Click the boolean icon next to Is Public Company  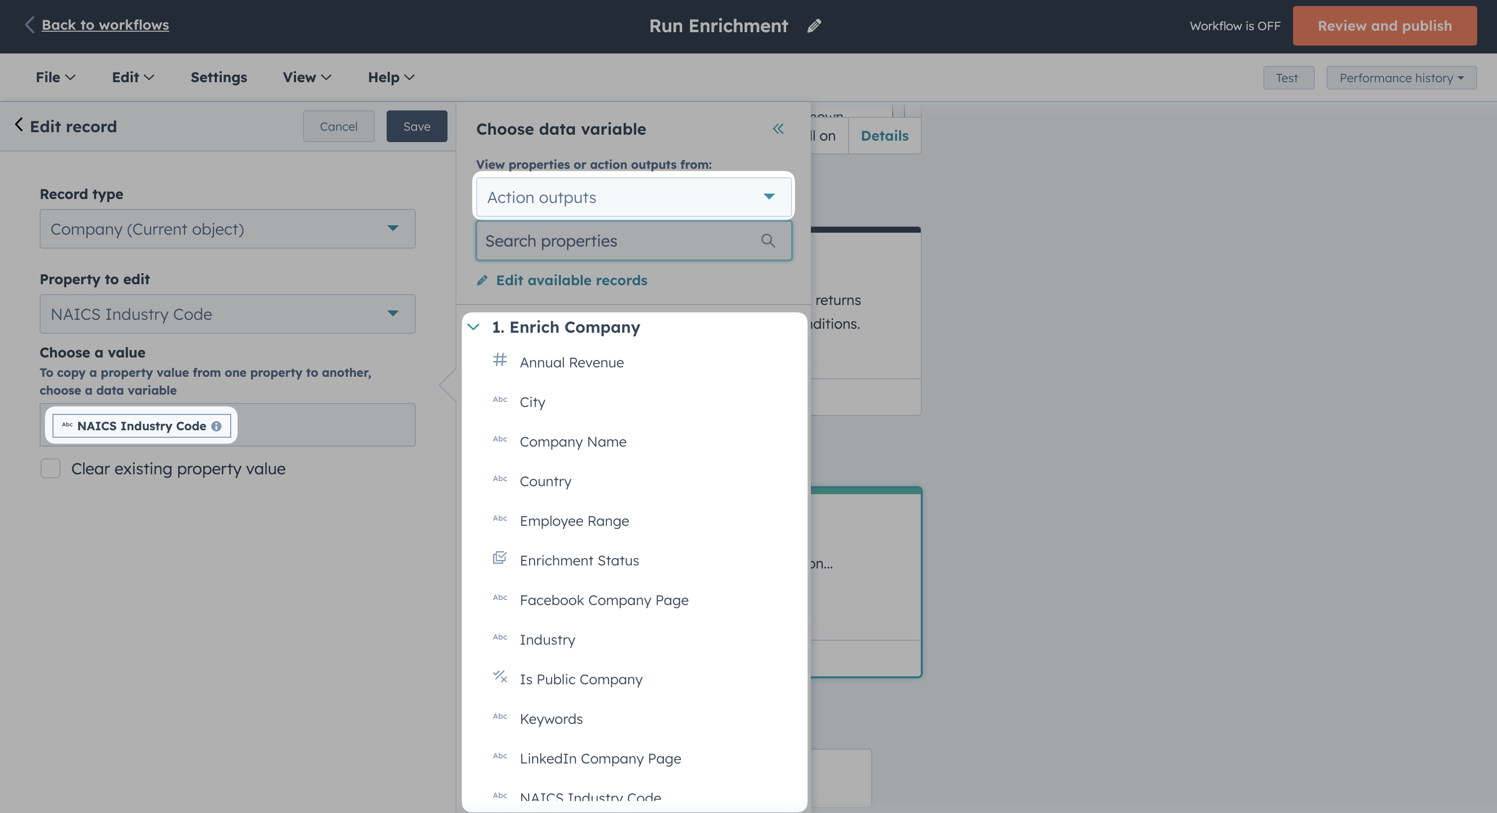coord(500,677)
